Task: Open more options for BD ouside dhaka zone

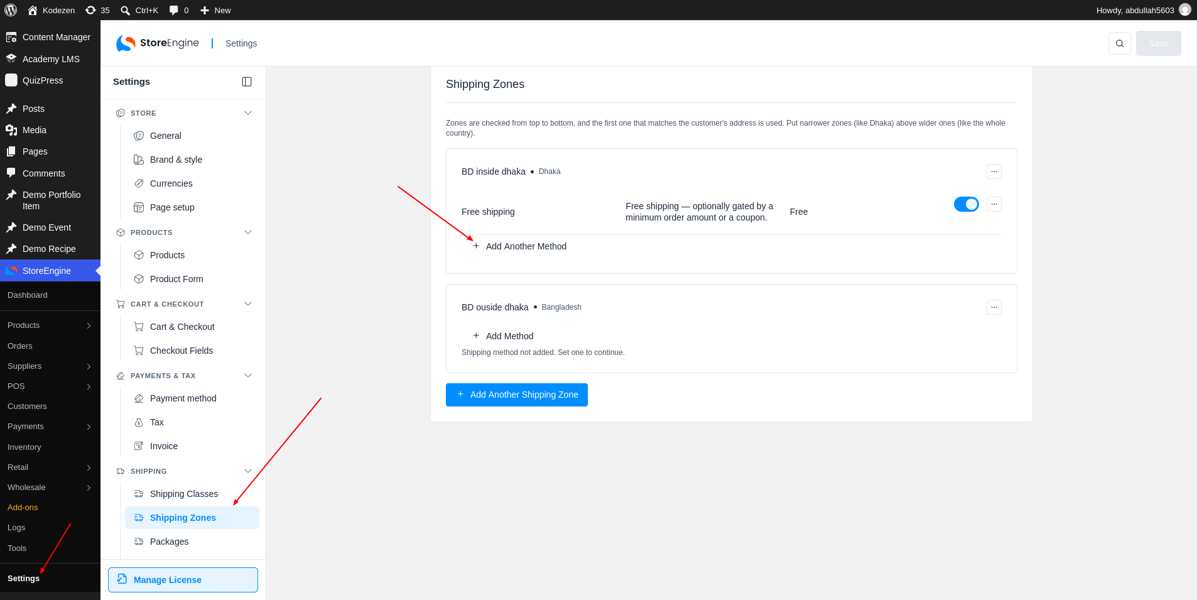Action: [x=994, y=307]
